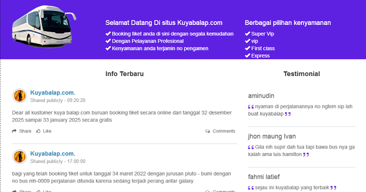
Task: Click the Express option text
Action: click(x=260, y=56)
